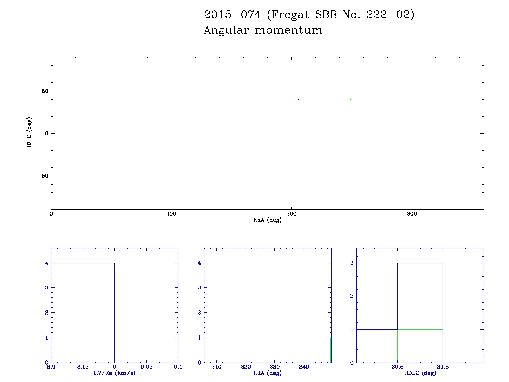Click HRA (deg) axis label under scatter plot
The image size is (509, 382).
pyautogui.click(x=267, y=220)
